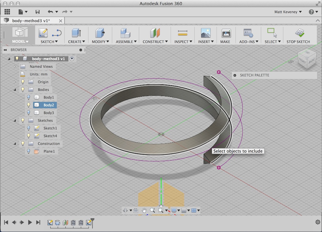Open the Help question mark dropdown
This screenshot has width=322, height=232.
click(314, 12)
